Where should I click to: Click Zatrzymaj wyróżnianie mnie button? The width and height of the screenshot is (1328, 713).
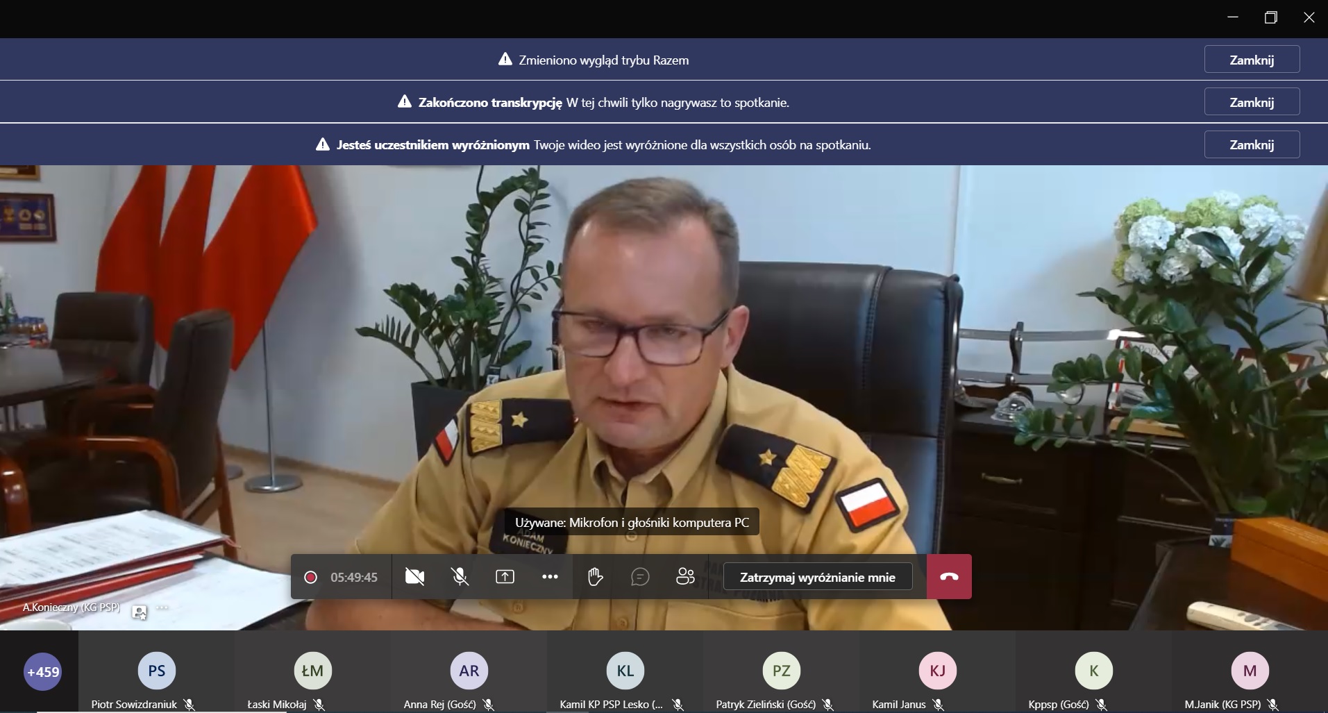(x=817, y=577)
